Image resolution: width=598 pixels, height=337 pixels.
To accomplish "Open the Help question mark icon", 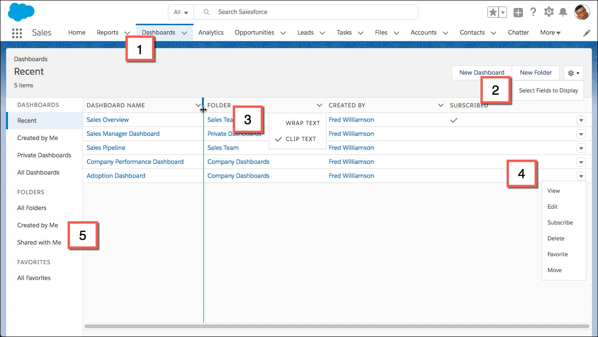I will point(534,12).
